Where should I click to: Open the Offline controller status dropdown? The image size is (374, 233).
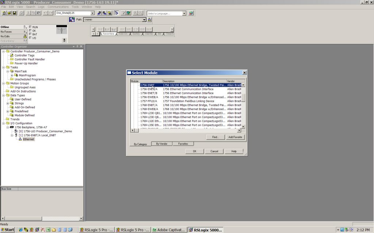pos(25,27)
